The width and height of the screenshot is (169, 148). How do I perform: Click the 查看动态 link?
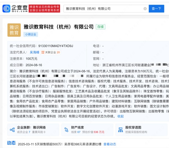(110, 144)
